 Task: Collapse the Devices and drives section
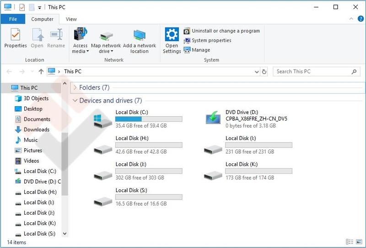[x=75, y=101]
